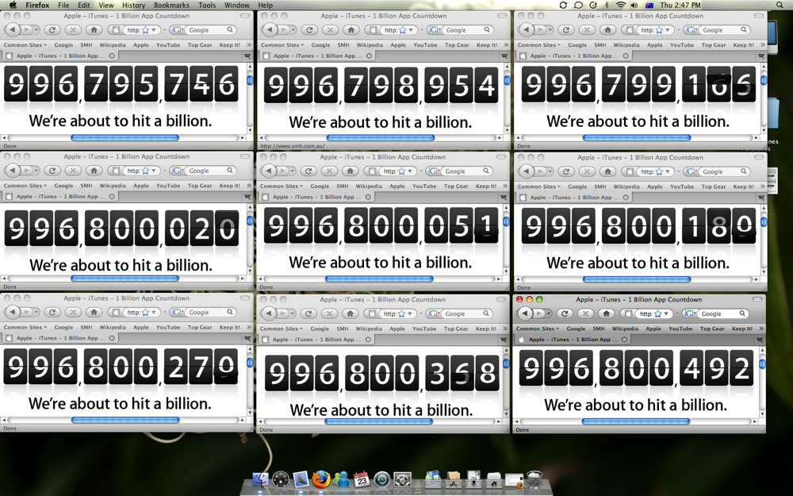Click Wi-Fi status icon in menu bar

click(621, 5)
